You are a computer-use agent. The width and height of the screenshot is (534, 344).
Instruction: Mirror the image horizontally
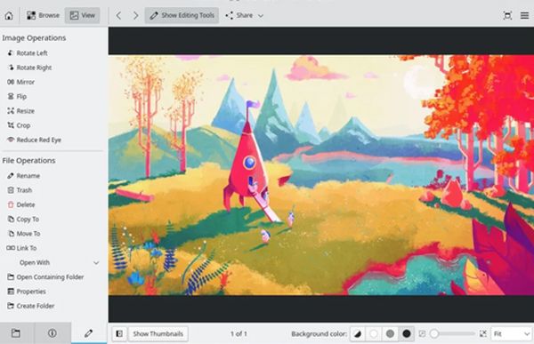20,82
